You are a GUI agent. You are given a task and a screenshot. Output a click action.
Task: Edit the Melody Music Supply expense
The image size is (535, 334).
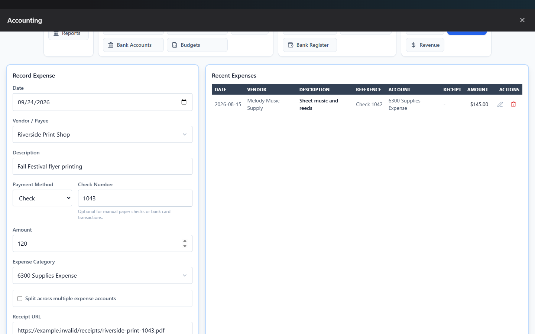(500, 104)
